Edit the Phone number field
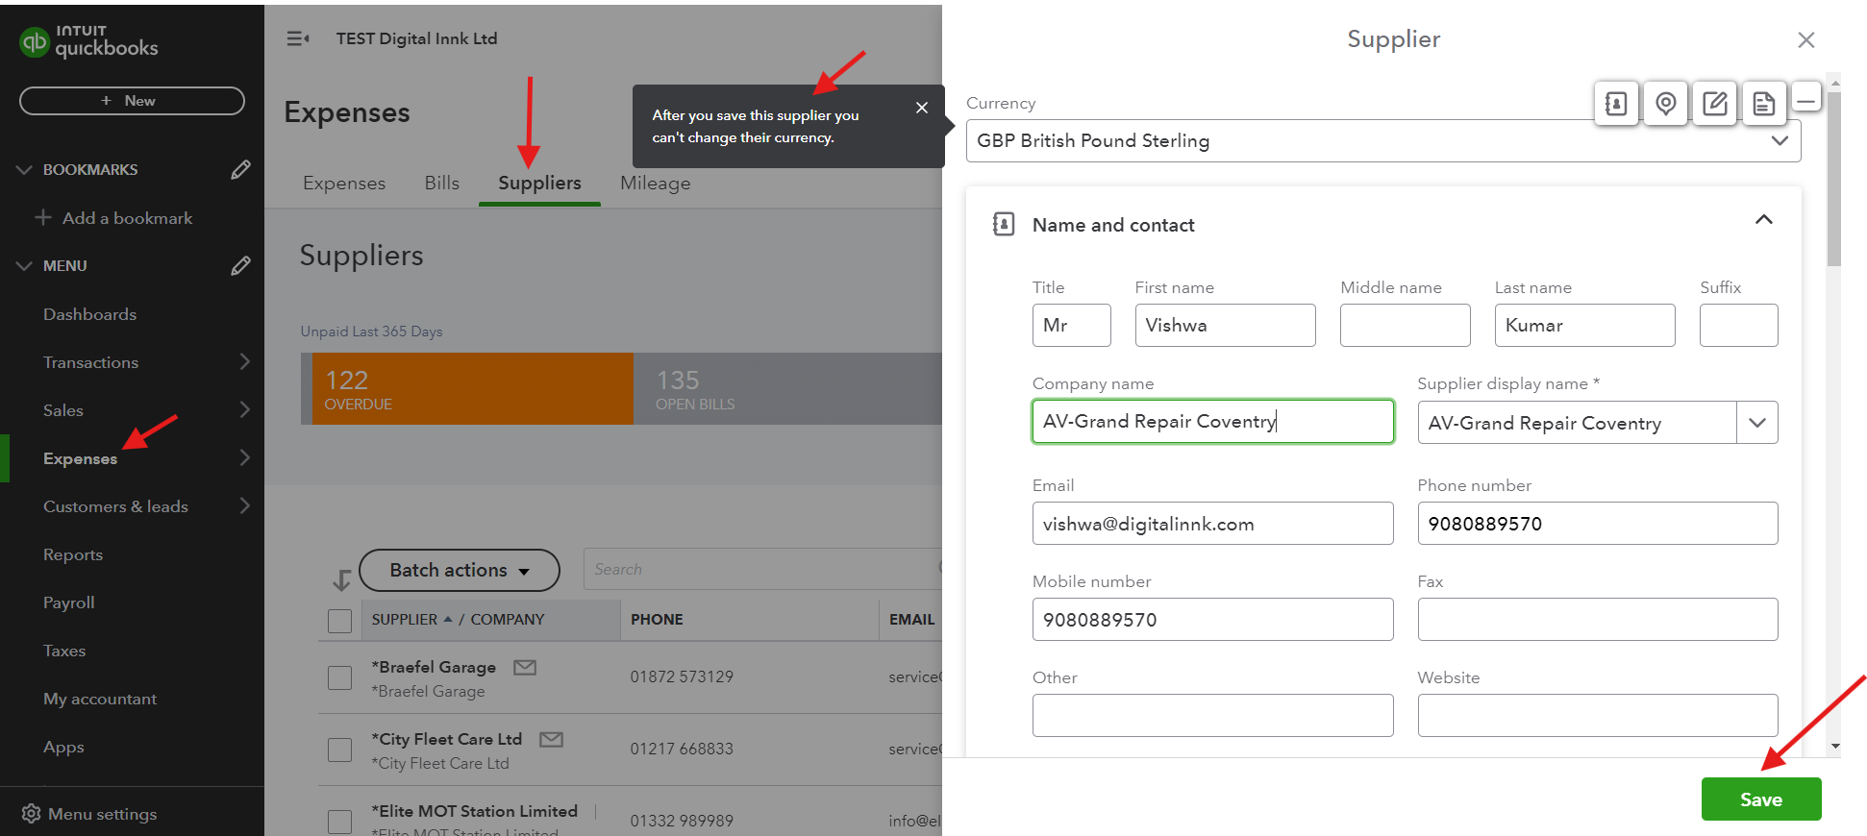This screenshot has width=1867, height=836. (1597, 523)
